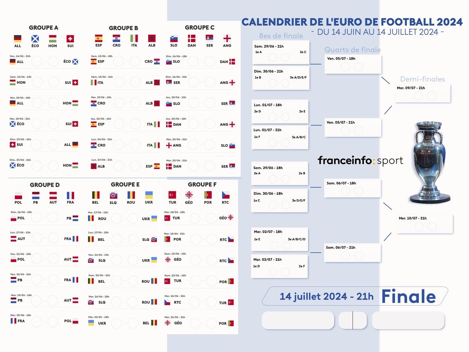
Task: Click the Ven. 05/07 - 18h quarter-final box
Action: 353,65
